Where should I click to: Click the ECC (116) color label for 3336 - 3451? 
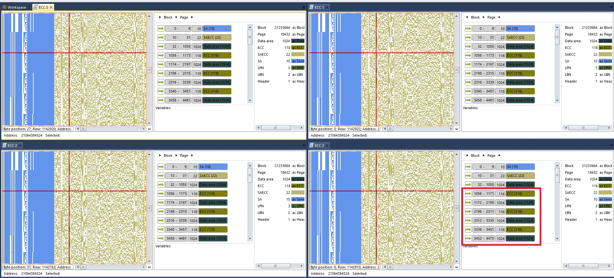pyautogui.click(x=520, y=229)
